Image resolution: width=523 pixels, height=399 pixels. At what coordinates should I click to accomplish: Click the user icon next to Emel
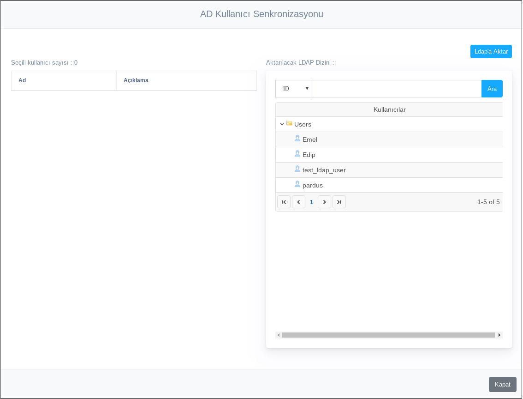(297, 139)
